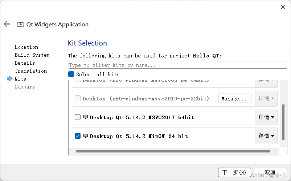Expand details for msvc2019-pe-32bit kit
This screenshot has width=291, height=181.
266,98
